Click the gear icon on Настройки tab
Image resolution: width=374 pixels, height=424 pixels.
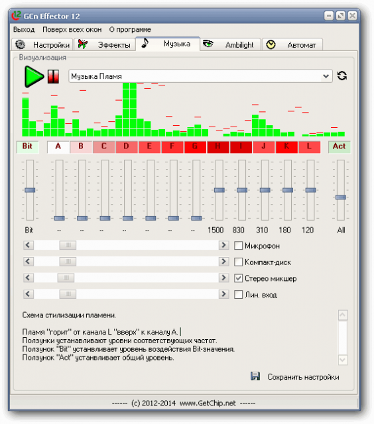click(20, 44)
